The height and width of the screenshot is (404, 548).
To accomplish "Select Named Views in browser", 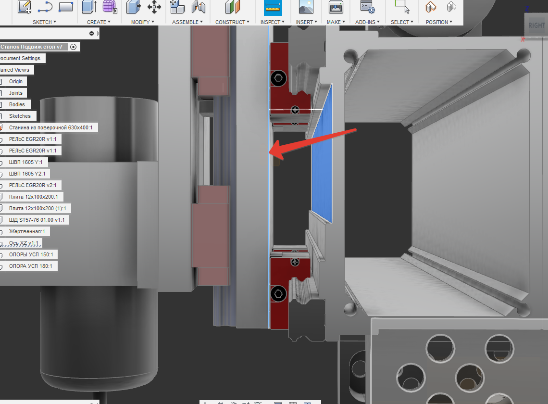I will (x=15, y=70).
